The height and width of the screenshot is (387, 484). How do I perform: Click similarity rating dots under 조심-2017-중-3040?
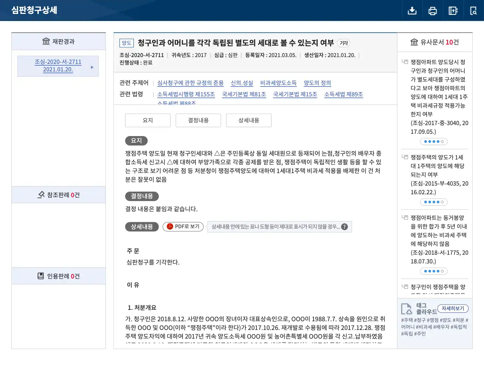pyautogui.click(x=434, y=142)
